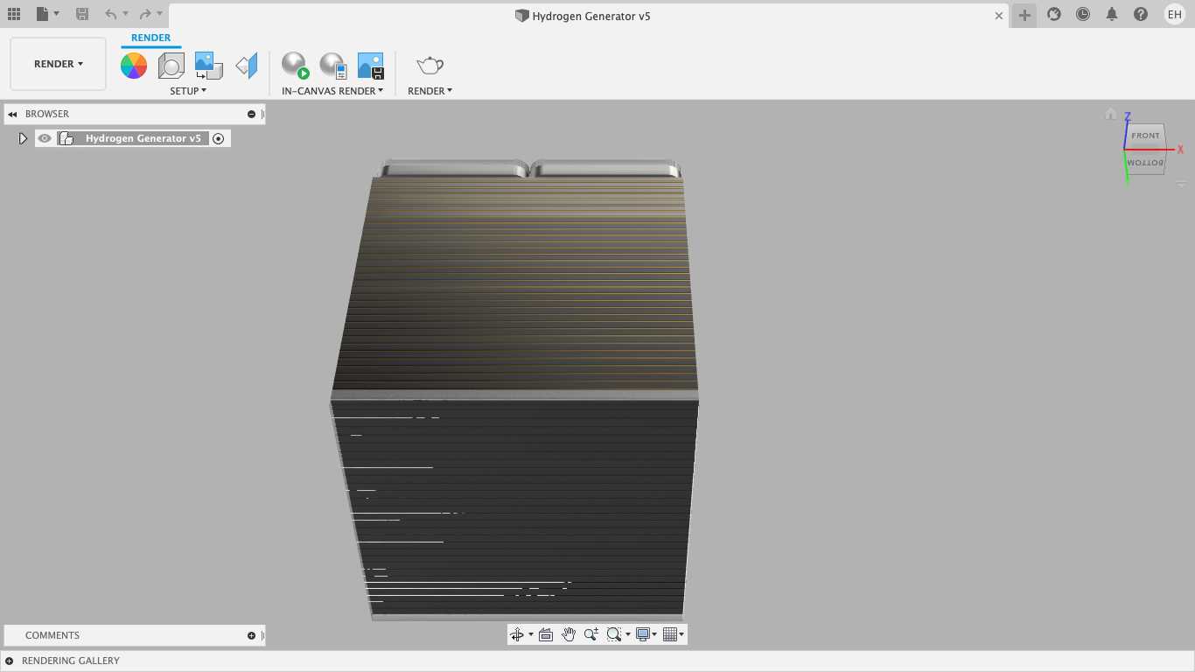
Task: Click the COMMENTS panel label
Action: point(52,636)
